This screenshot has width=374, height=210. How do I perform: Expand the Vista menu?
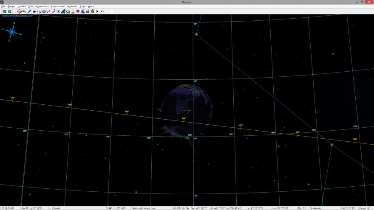pyautogui.click(x=31, y=7)
